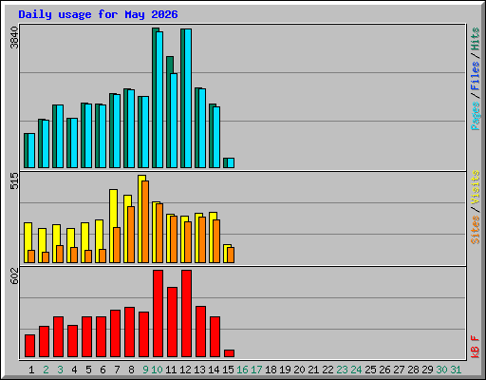Click the day 11 red KB bar
Viewport: 486px width, 380px height.
pos(172,322)
